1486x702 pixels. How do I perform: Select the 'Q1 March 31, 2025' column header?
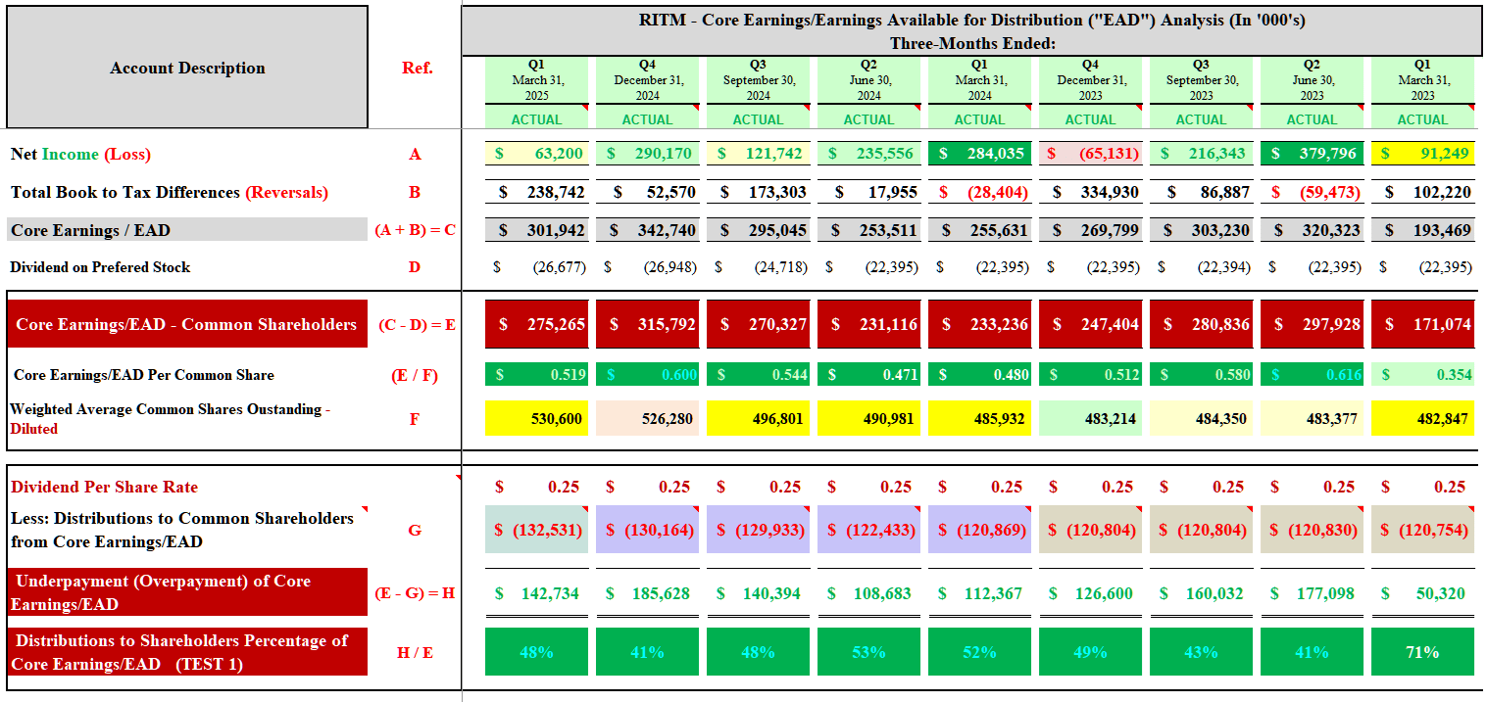[537, 80]
